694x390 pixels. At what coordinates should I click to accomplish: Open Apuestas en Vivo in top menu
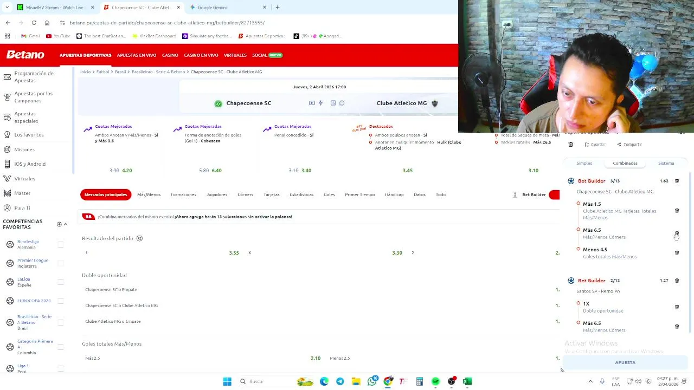click(137, 55)
